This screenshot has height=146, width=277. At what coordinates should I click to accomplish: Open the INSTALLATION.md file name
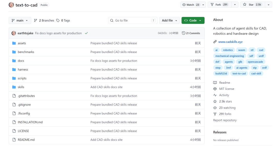coord(30,122)
